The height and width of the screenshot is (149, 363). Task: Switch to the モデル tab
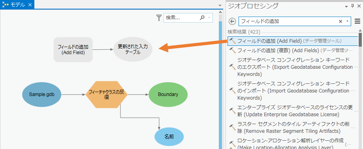(x=15, y=5)
